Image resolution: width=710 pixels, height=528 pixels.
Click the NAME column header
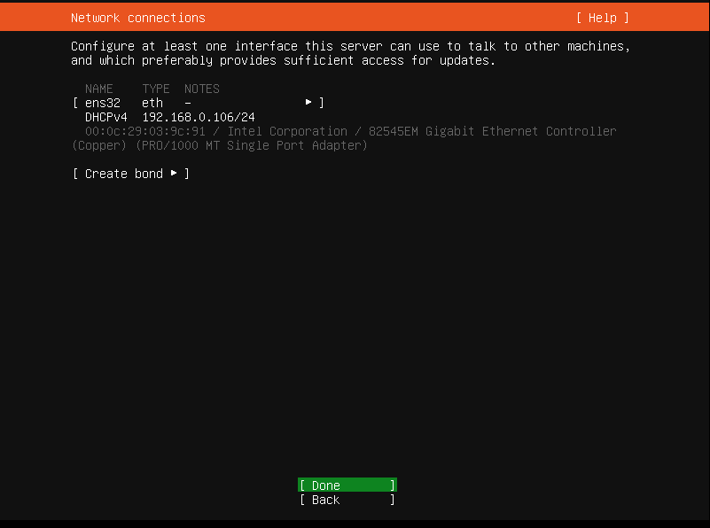(99, 89)
